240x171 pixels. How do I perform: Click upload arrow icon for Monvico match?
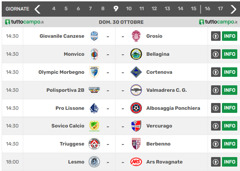[216, 54]
